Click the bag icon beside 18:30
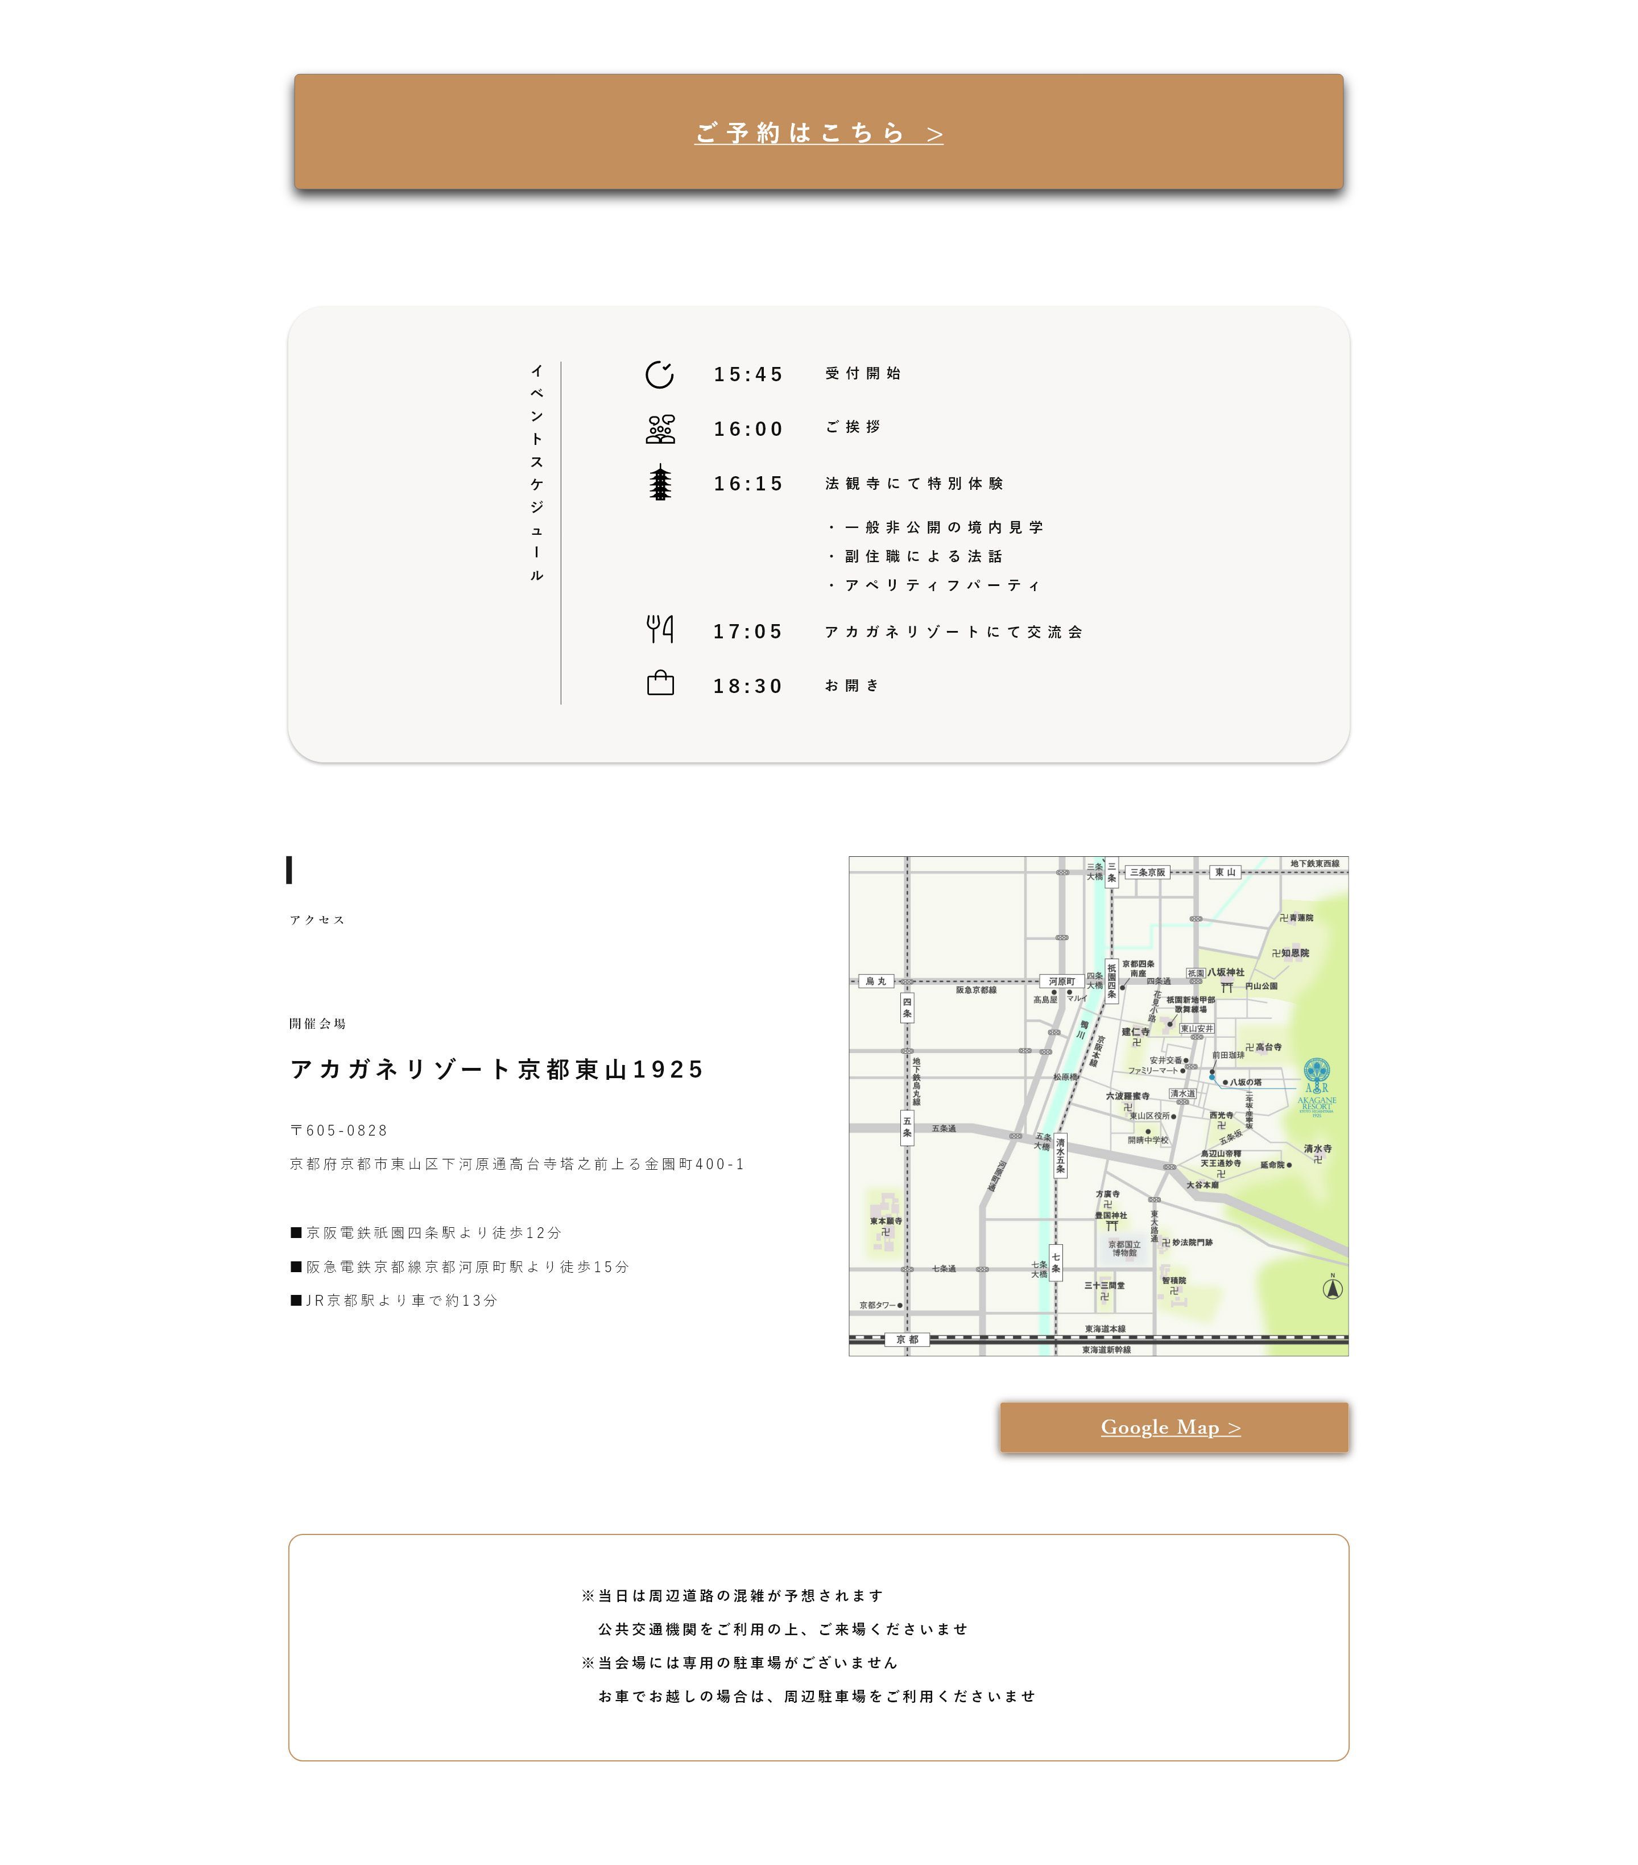The height and width of the screenshot is (1865, 1638). 659,683
